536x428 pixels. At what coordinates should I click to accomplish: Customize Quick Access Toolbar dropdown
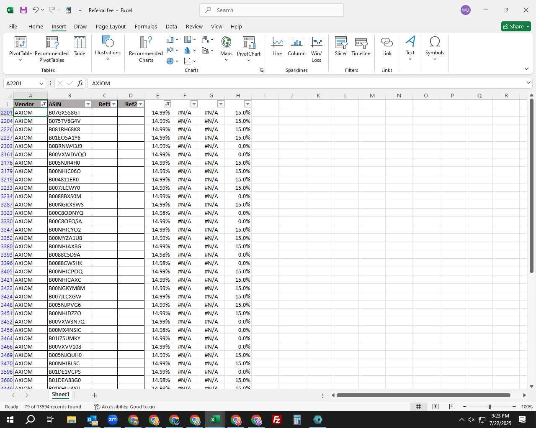pyautogui.click(x=80, y=10)
